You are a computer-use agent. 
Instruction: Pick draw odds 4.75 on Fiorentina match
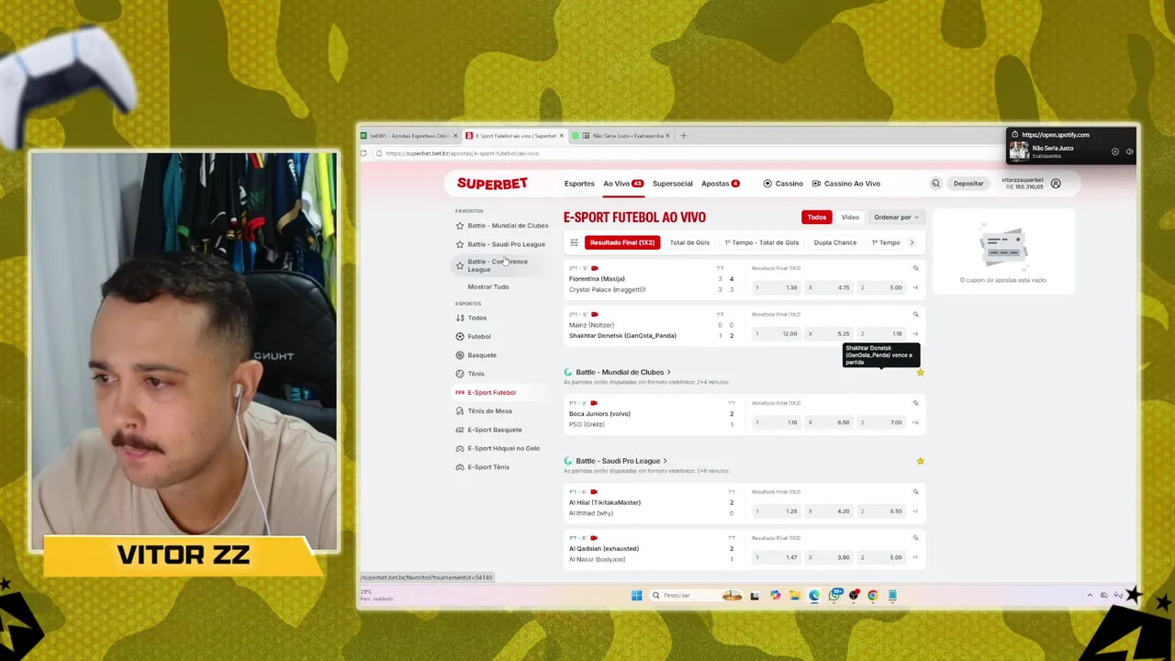829,287
